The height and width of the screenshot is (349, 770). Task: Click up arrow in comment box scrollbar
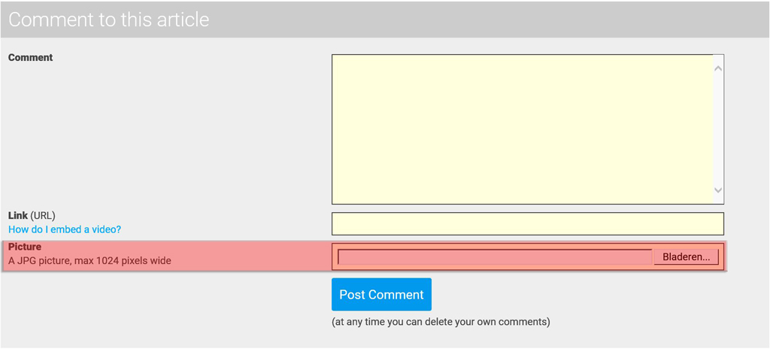click(x=718, y=68)
